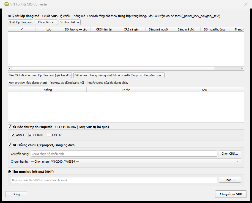The image size is (252, 203).
Task: Click 'Đổi hoa/thường' column header
Action: (x=214, y=29)
